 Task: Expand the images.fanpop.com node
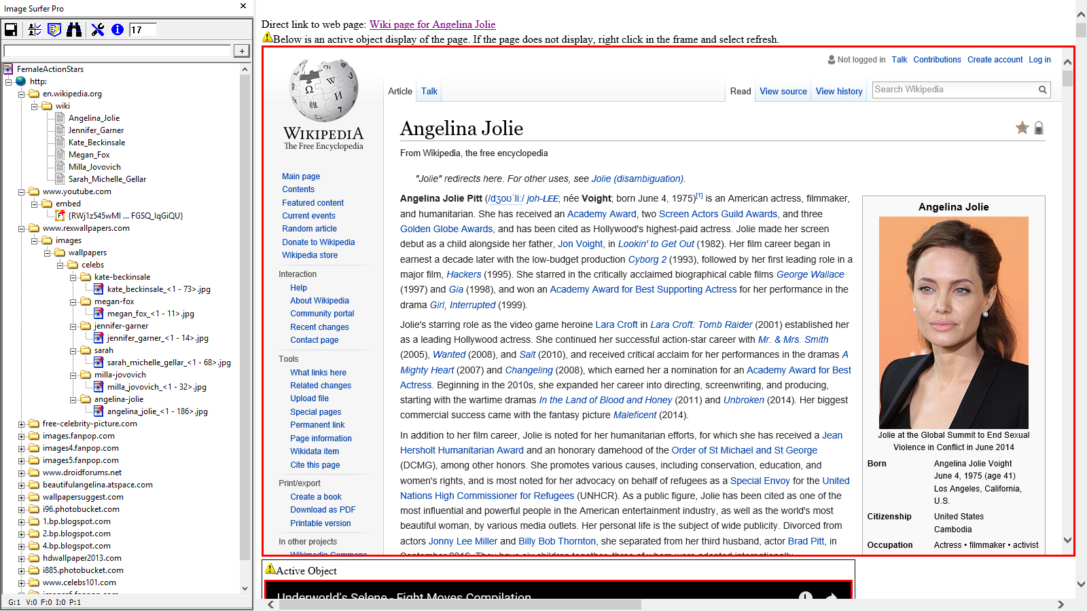pyautogui.click(x=21, y=436)
